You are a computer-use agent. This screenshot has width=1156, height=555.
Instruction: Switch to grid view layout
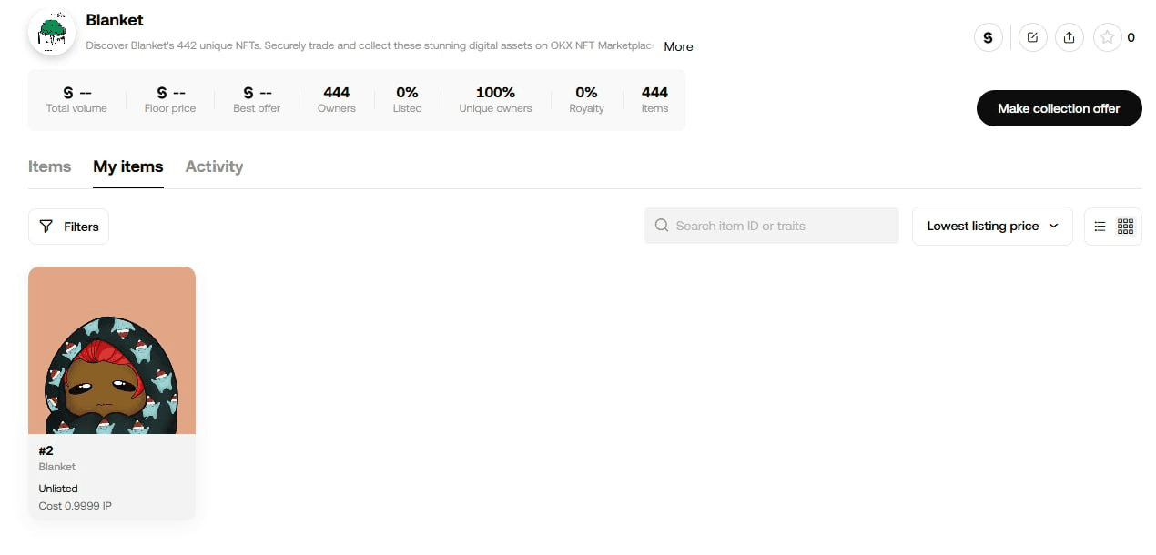(1126, 227)
